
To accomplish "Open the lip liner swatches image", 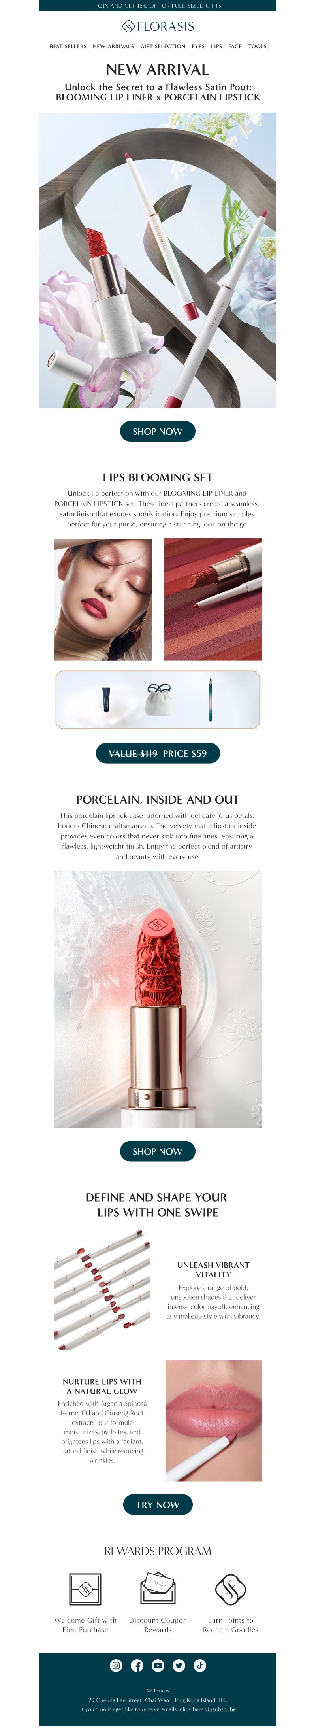I will pyautogui.click(x=102, y=1290).
